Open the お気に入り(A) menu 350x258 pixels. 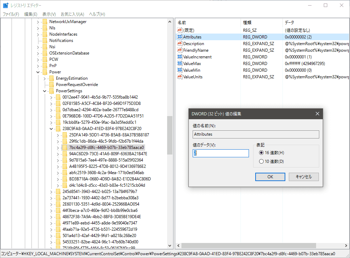72,14
